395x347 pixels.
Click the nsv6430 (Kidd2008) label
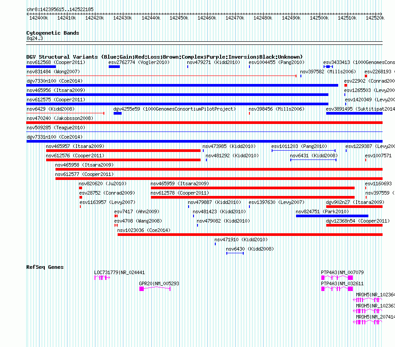point(250,249)
